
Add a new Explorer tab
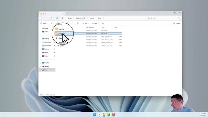[68, 14]
